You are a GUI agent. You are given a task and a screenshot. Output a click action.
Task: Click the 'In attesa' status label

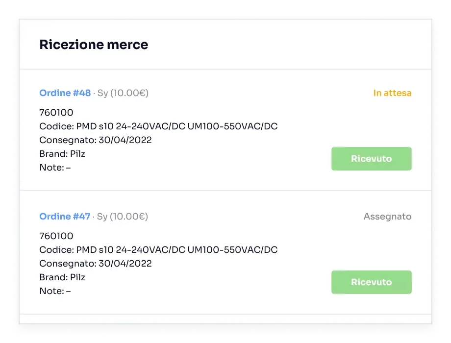[392, 93]
